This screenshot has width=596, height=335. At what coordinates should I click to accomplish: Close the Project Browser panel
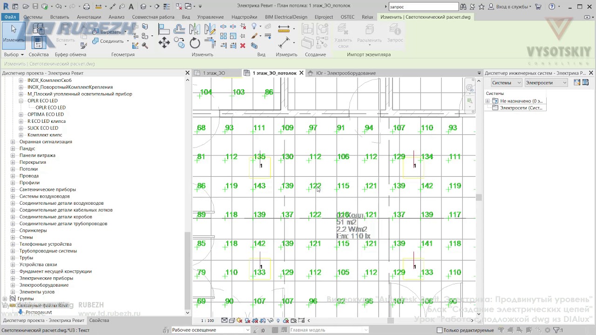[188, 73]
